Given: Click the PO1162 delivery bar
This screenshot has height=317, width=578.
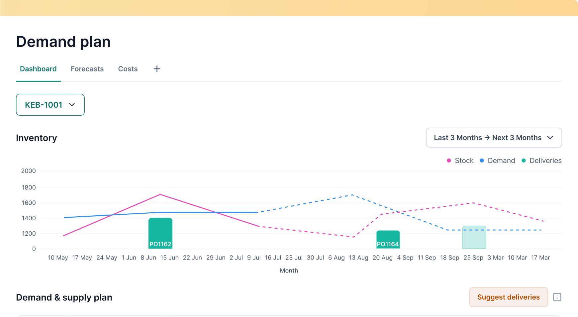Looking at the screenshot, I should pyautogui.click(x=160, y=233).
